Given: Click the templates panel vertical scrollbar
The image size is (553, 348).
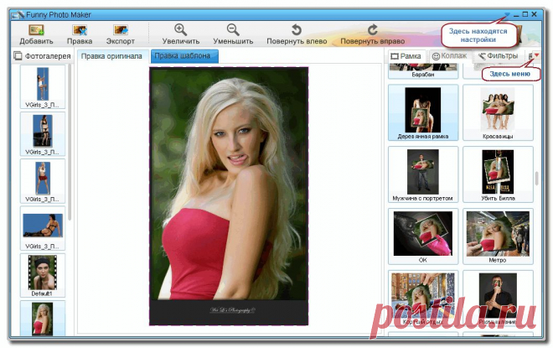Looking at the screenshot, I should tap(536, 179).
